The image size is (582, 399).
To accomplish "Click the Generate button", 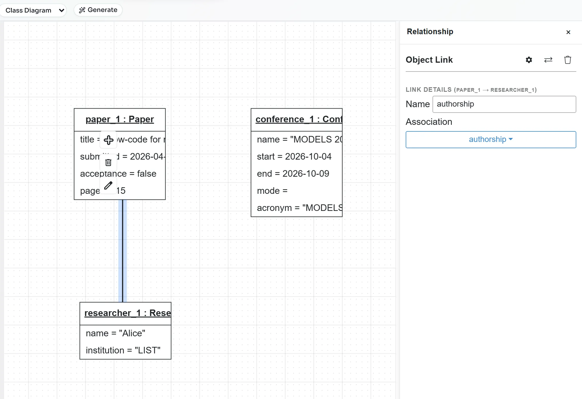I will pos(98,10).
